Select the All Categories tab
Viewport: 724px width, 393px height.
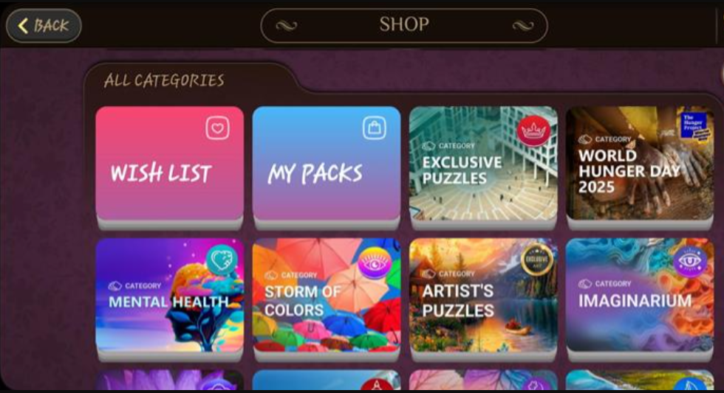164,80
